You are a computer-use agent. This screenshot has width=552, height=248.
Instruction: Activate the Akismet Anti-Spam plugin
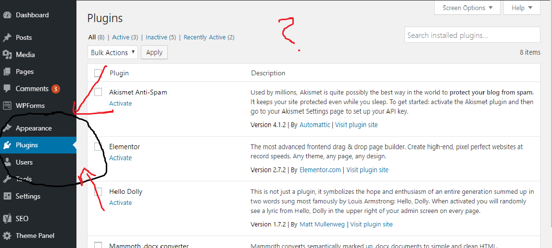click(120, 103)
